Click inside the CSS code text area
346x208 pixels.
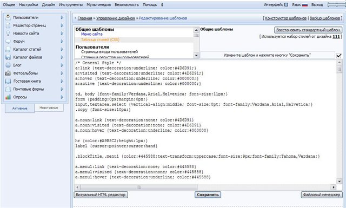[205, 122]
